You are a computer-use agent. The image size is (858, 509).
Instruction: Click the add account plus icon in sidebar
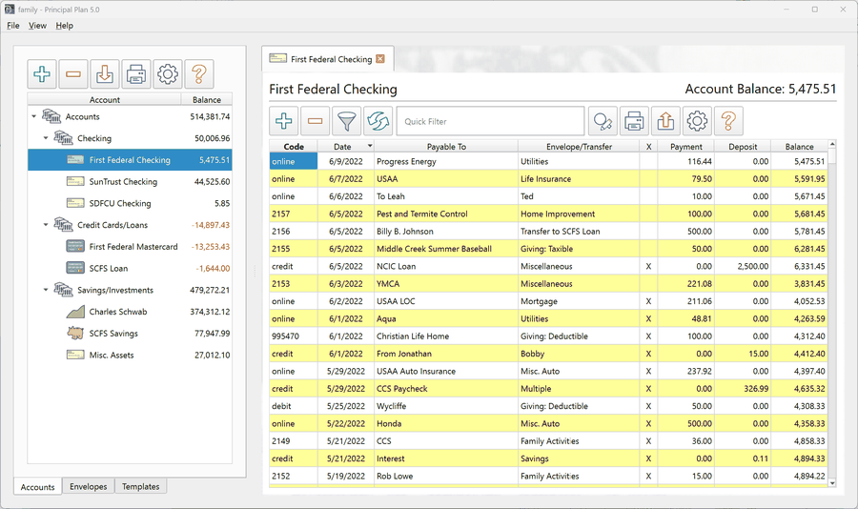click(42, 74)
